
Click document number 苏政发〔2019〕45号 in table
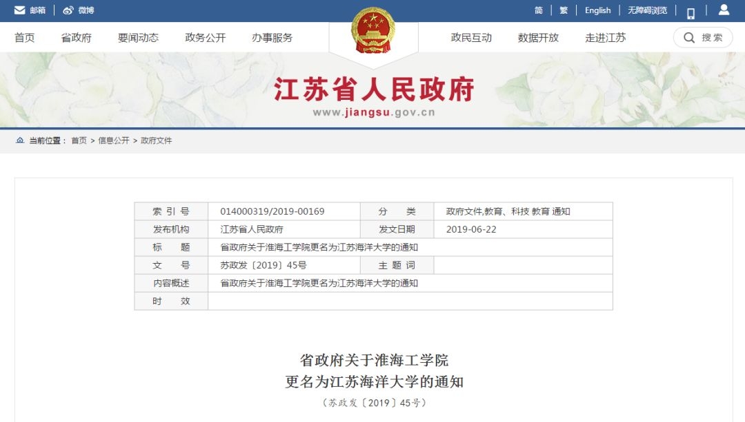click(x=264, y=266)
